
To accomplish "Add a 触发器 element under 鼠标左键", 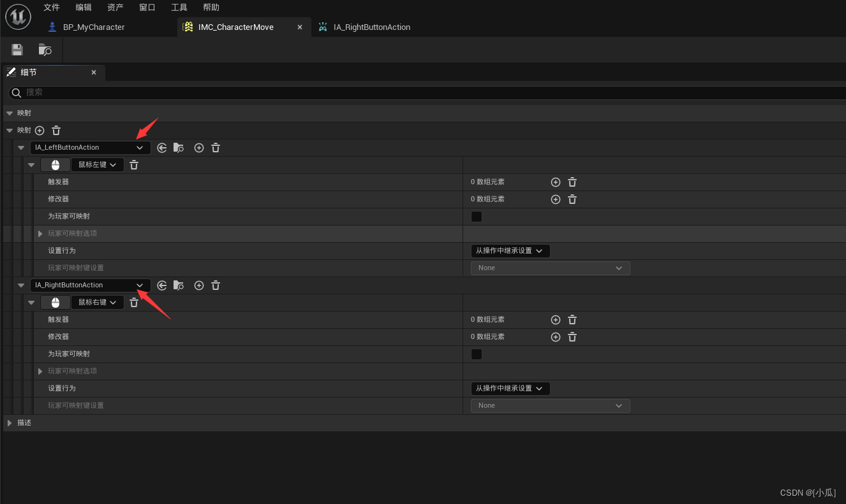I will [556, 182].
